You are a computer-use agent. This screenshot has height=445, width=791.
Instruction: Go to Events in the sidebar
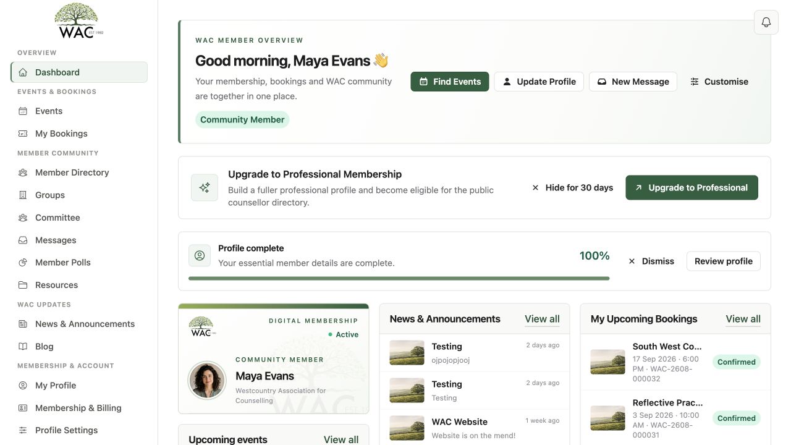[79, 111]
